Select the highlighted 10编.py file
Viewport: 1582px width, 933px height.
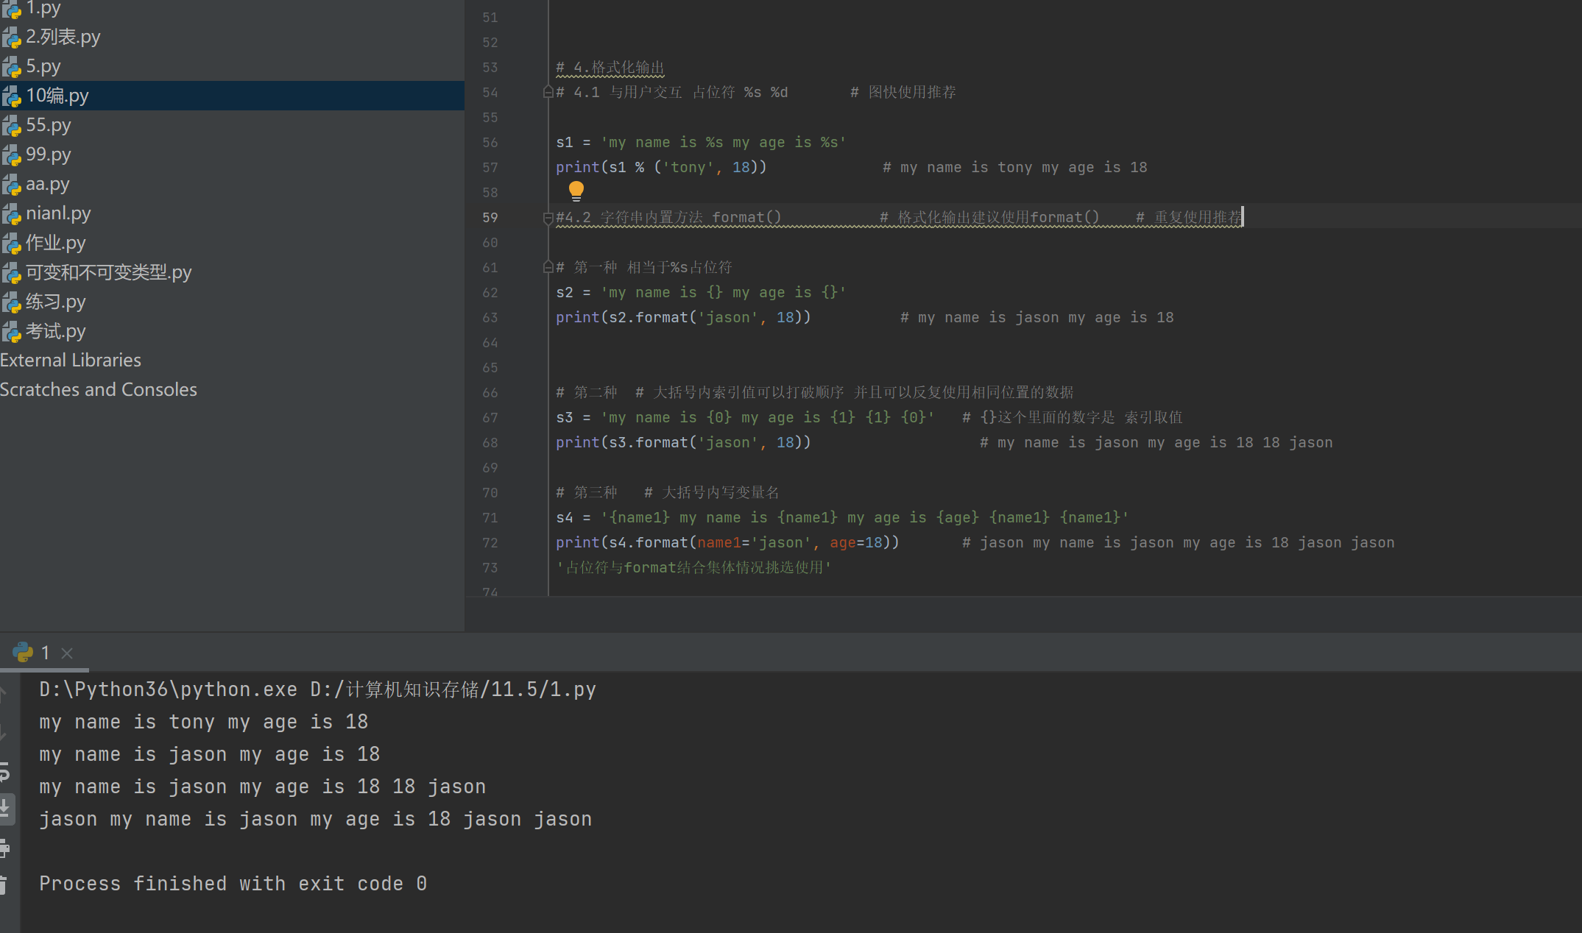pyautogui.click(x=232, y=96)
